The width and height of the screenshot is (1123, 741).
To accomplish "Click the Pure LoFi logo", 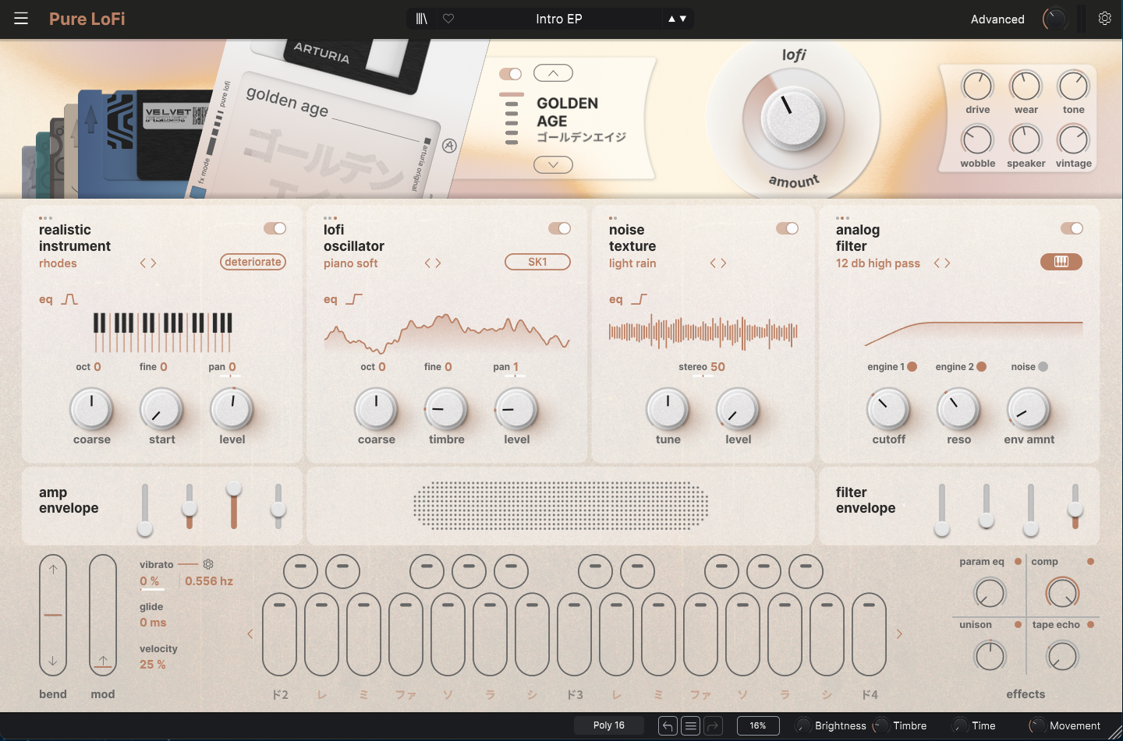I will [x=87, y=19].
